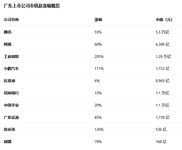Select the 腾讯 company name cell
The width and height of the screenshot is (182, 150).
(x=8, y=32)
